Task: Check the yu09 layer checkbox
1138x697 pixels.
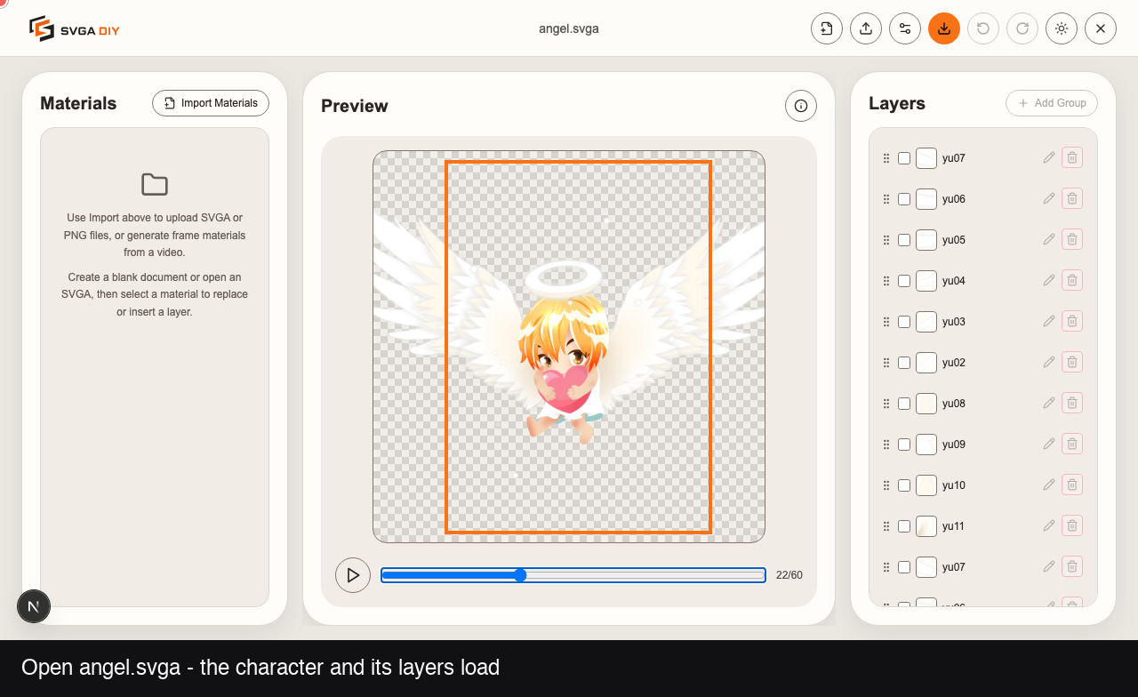Action: 904,445
